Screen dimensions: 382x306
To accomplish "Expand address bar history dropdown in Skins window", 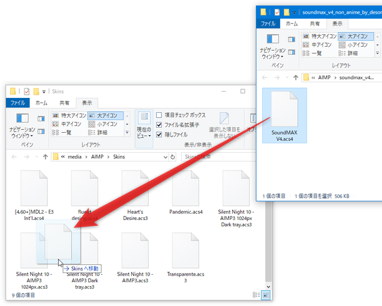I will click(165, 157).
